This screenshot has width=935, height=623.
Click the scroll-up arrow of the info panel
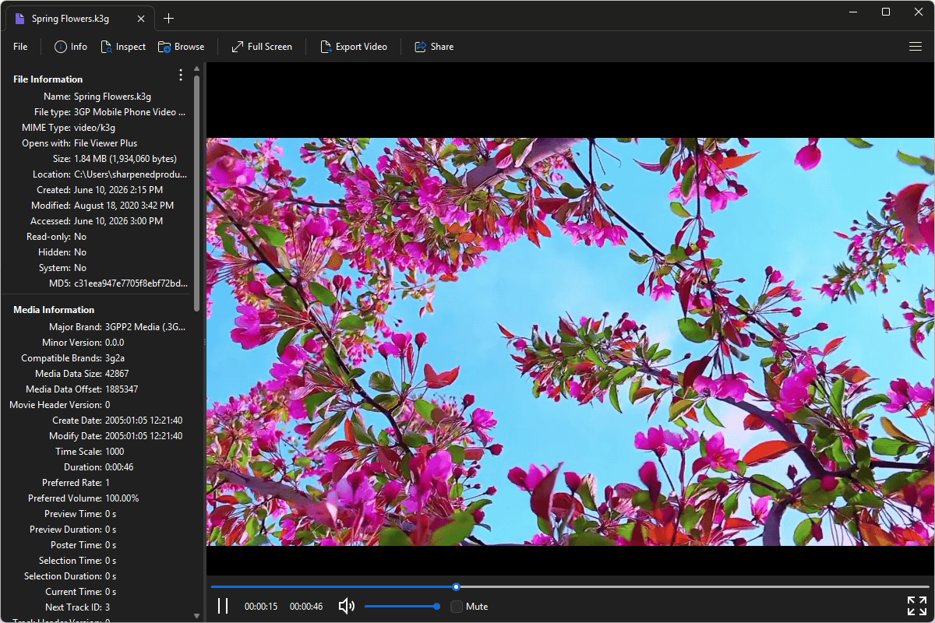[x=196, y=69]
